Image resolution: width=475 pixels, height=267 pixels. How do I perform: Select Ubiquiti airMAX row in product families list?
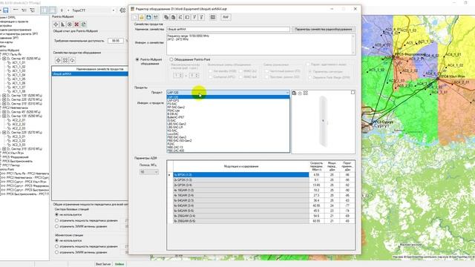coord(90,74)
